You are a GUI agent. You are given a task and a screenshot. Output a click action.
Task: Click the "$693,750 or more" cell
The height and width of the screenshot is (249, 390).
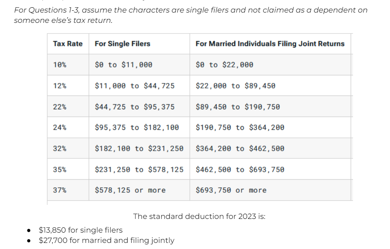click(x=231, y=190)
